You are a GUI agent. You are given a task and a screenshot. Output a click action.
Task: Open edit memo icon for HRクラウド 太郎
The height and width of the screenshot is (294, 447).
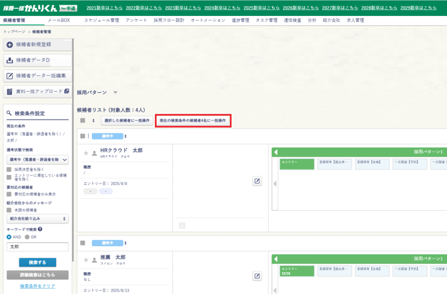point(257,181)
